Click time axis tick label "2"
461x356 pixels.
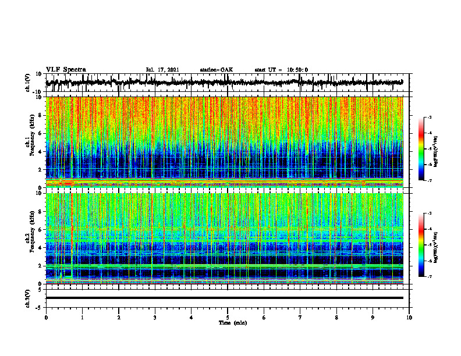pyautogui.click(x=119, y=318)
